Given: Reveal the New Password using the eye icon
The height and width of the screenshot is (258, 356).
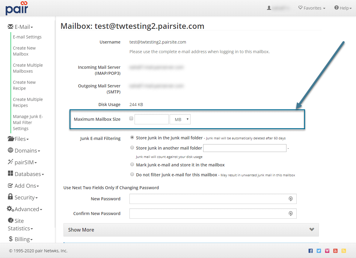Looking at the screenshot, I should coord(290,199).
